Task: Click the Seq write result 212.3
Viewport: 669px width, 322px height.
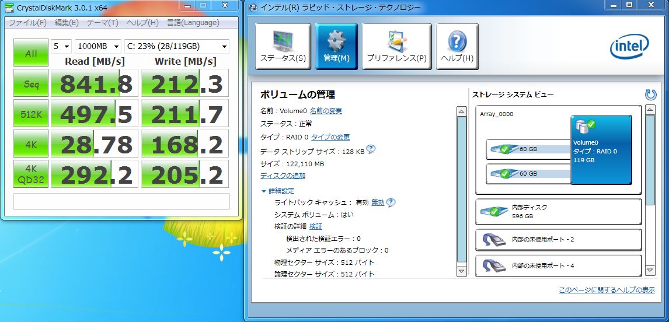Action: [185, 83]
